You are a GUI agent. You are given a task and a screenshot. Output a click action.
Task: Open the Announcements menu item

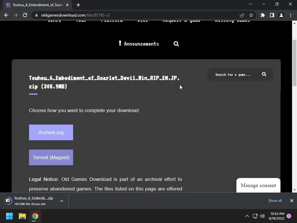[139, 44]
